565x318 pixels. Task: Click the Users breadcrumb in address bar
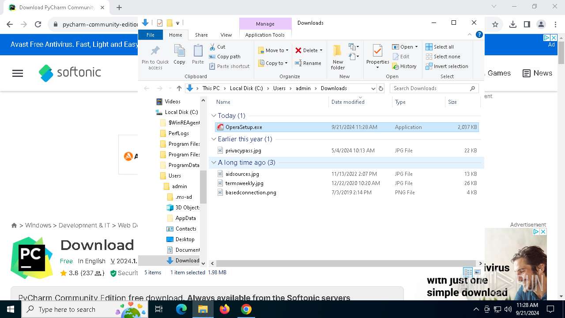pyautogui.click(x=279, y=88)
